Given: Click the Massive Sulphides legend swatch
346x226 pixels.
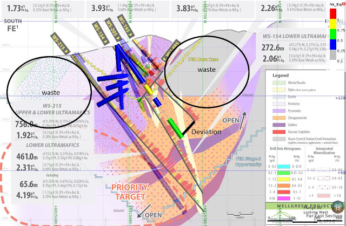Looking at the screenshot, I should tap(279, 132).
